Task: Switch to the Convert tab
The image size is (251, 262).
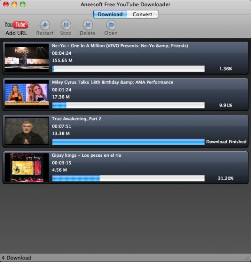Action: tap(142, 14)
